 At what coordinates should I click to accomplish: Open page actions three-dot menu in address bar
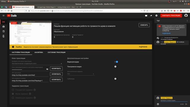[142, 11]
